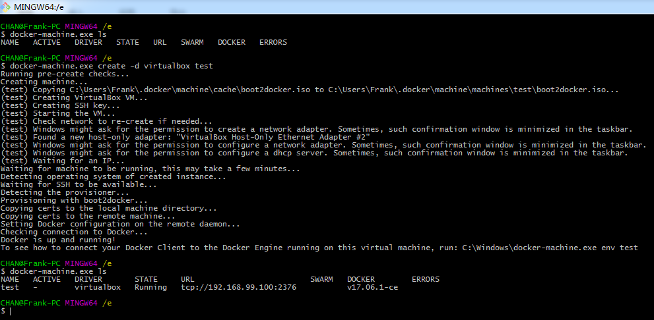Click the ERRORS column header in the first table
654x320 pixels.
pos(273,42)
